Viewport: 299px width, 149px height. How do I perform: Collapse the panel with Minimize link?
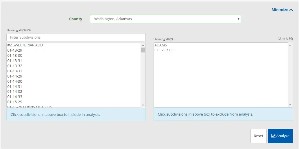[282, 10]
